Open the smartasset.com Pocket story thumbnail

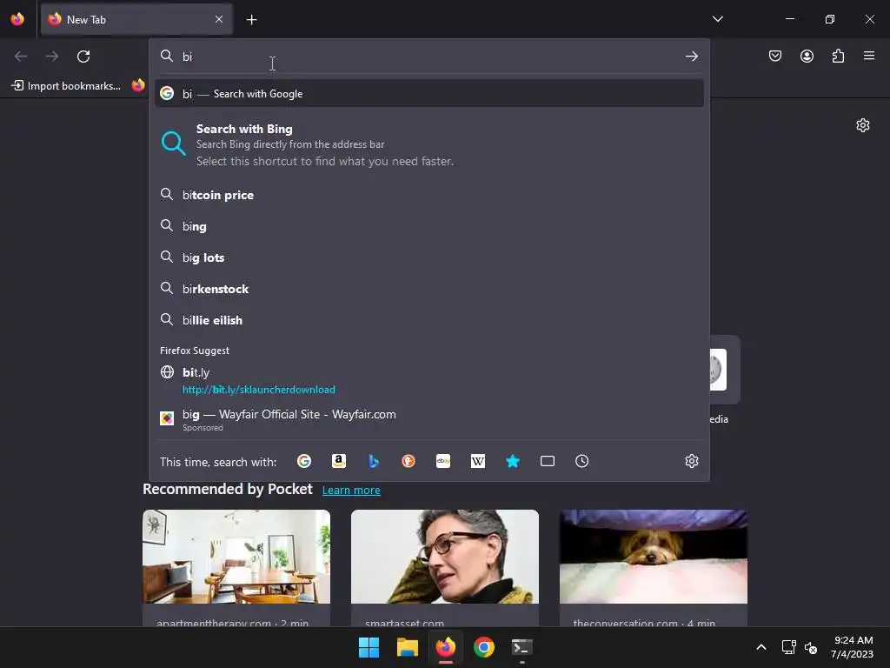(445, 557)
